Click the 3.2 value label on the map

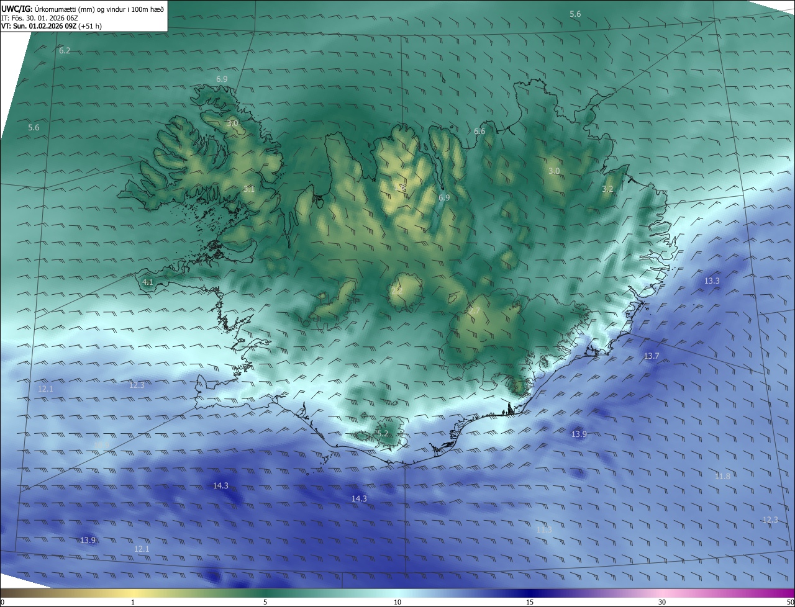[x=607, y=189]
